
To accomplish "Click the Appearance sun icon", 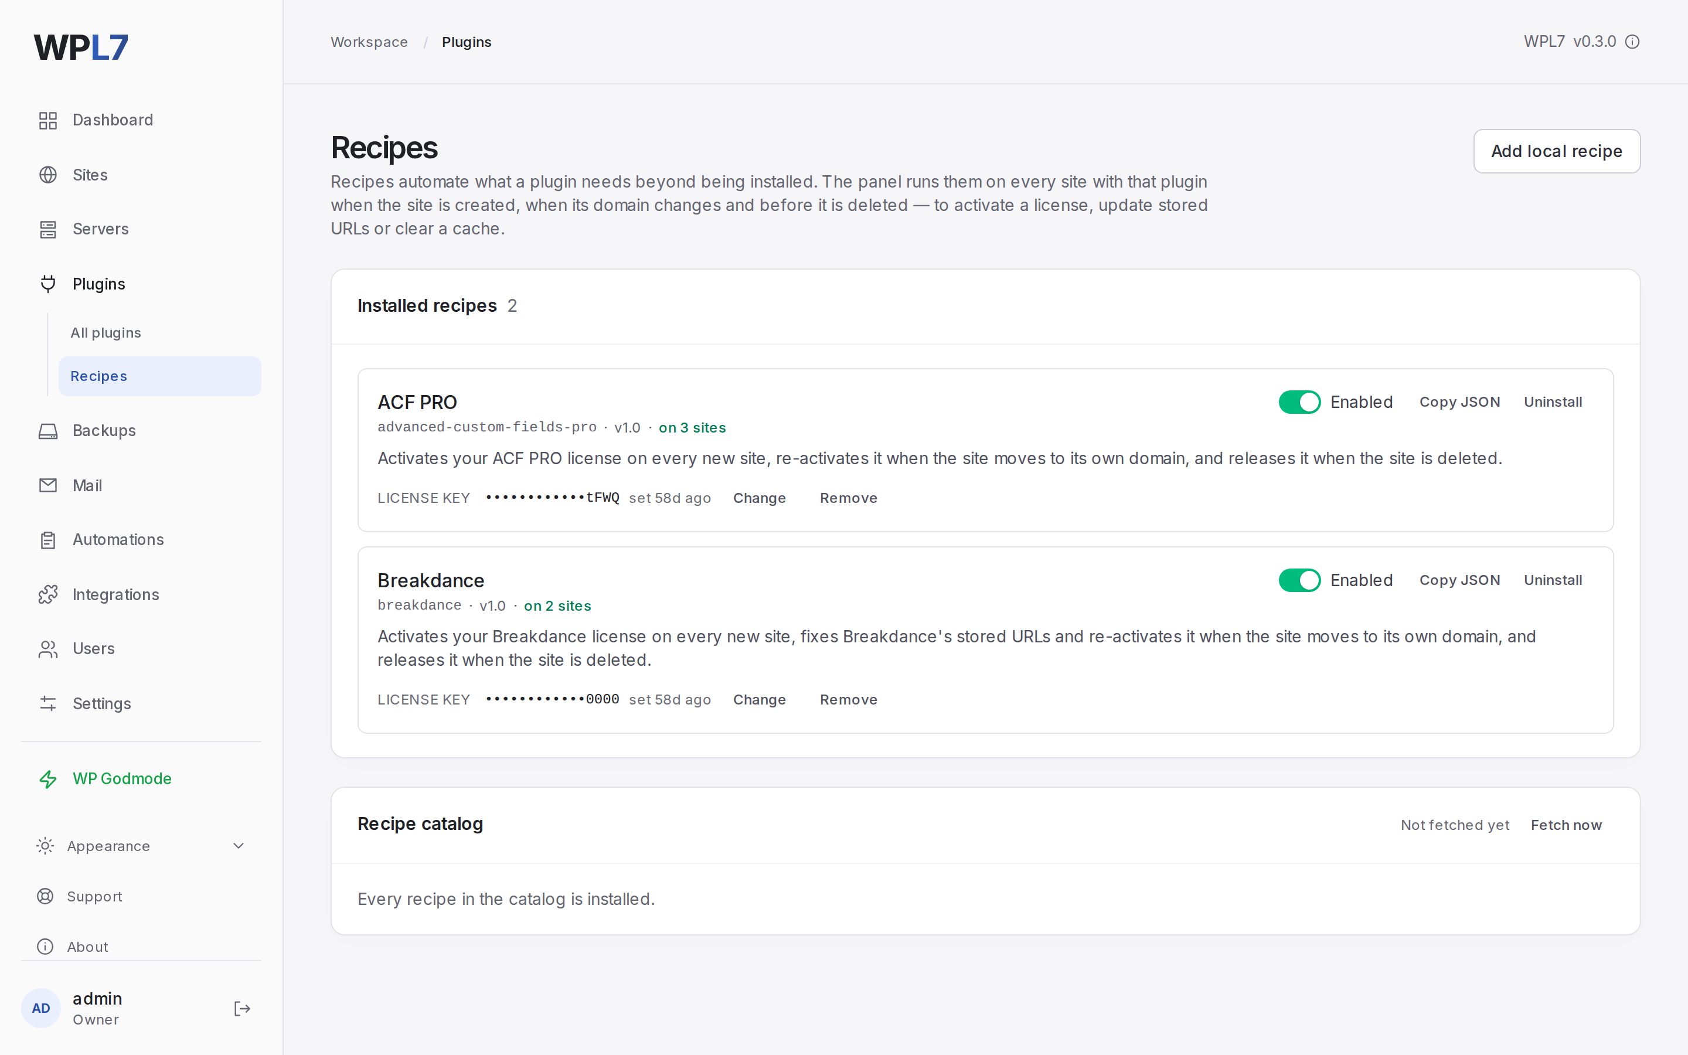I will (x=45, y=846).
